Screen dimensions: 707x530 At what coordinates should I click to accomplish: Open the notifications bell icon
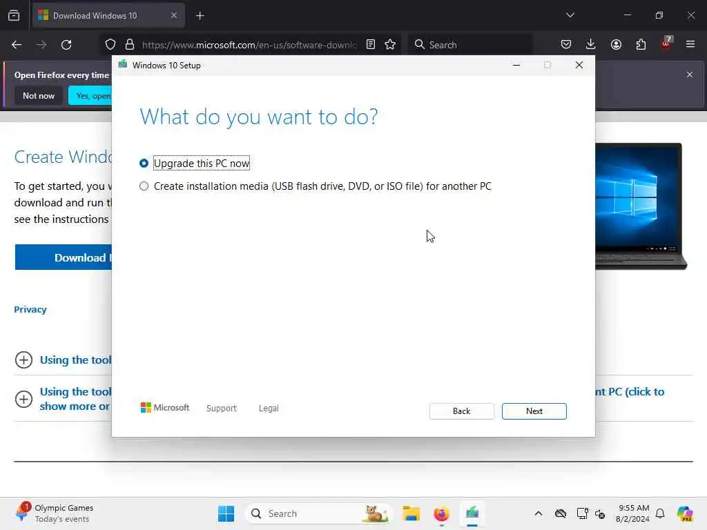click(660, 513)
